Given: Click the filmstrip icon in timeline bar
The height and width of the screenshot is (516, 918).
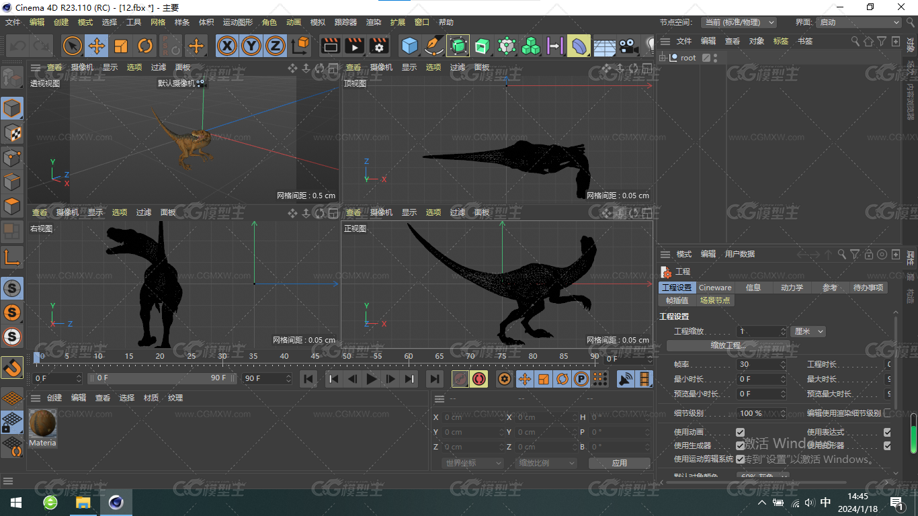Looking at the screenshot, I should [x=644, y=379].
